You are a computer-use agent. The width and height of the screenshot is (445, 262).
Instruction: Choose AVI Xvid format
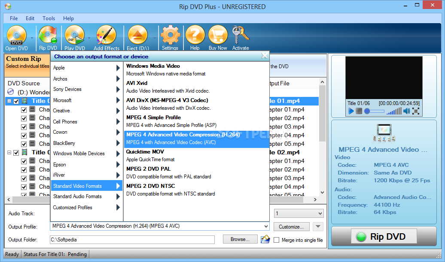point(196,87)
